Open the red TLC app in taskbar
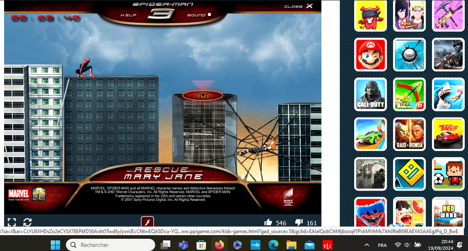 click(327, 245)
